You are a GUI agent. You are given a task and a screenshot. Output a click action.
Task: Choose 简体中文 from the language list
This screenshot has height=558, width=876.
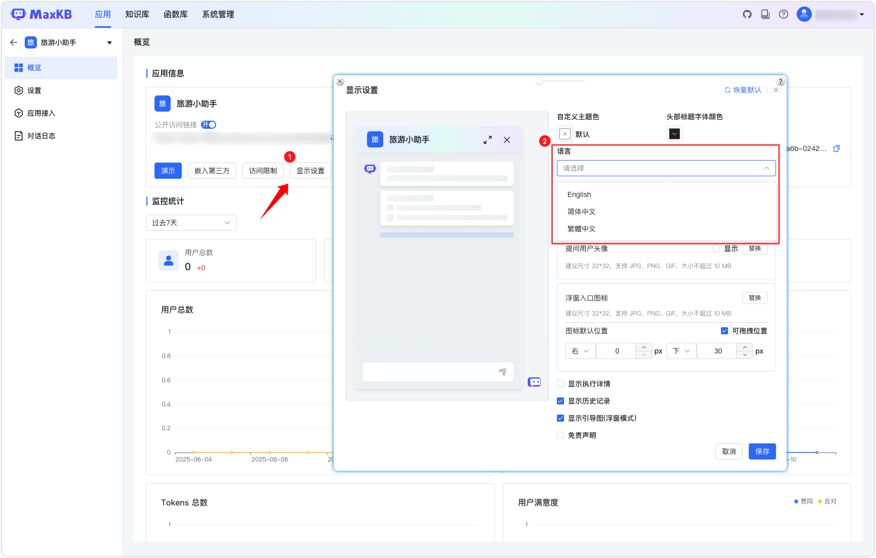[582, 212]
